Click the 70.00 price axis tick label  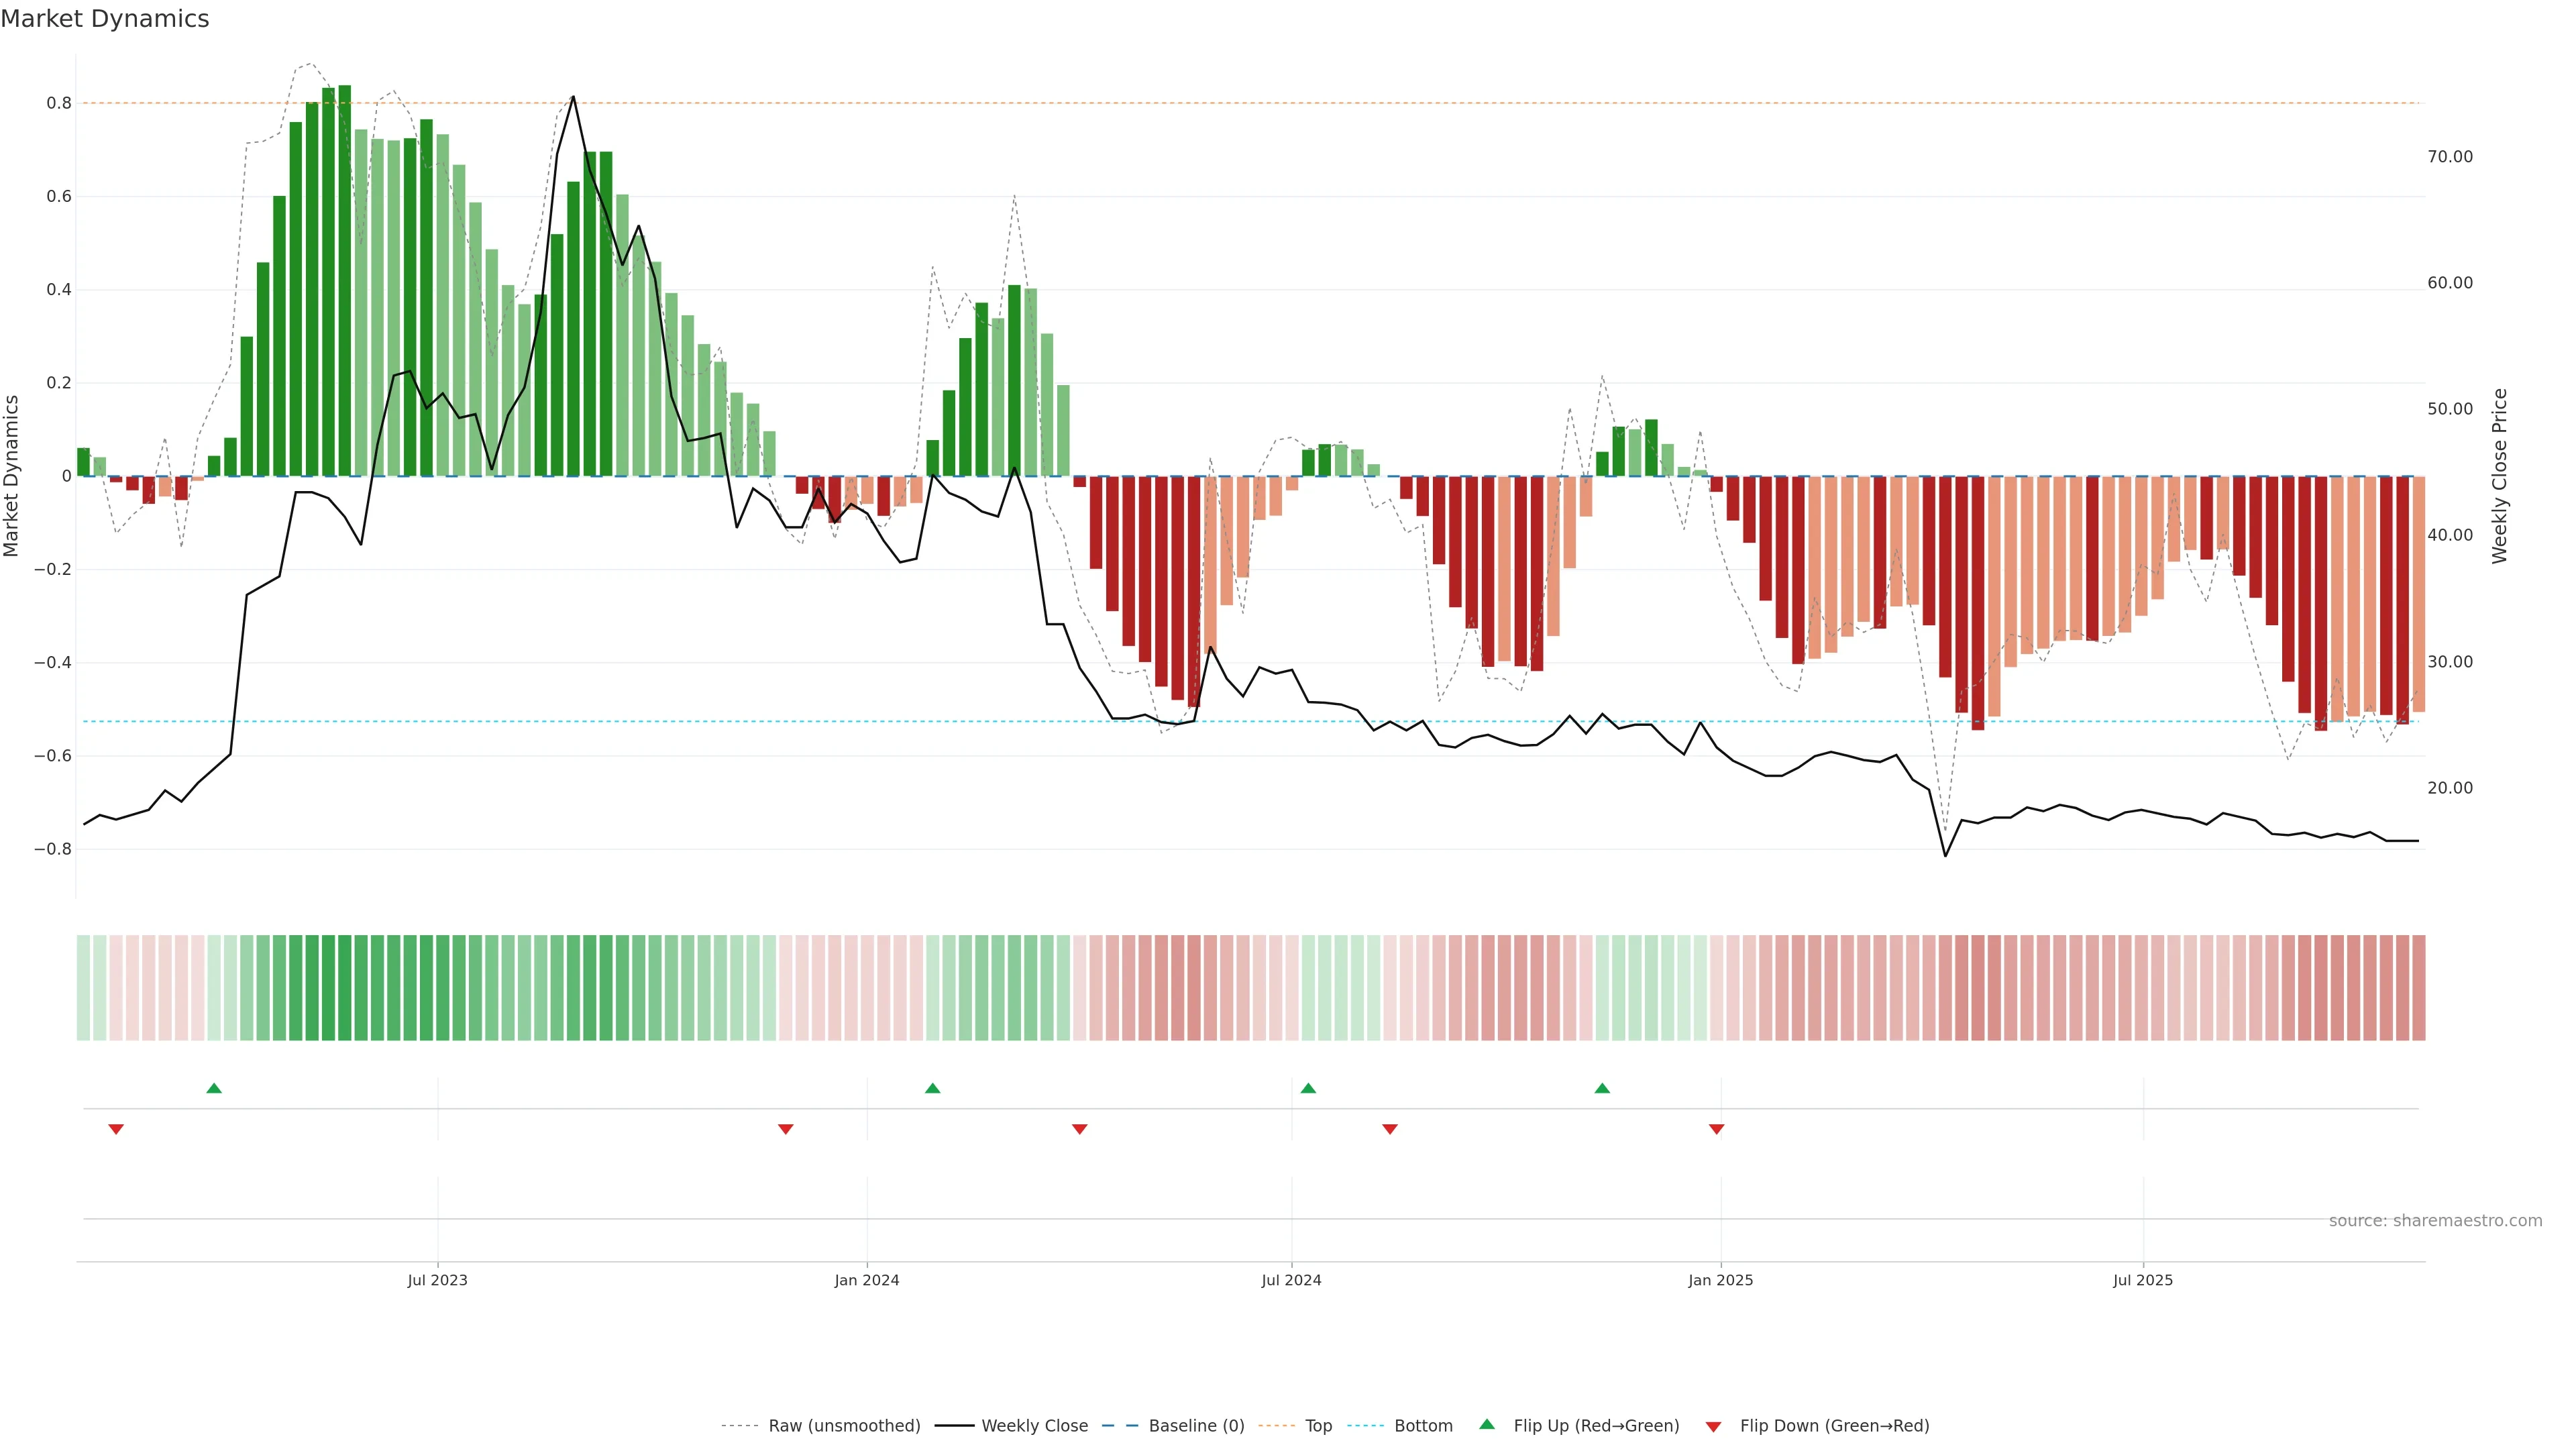[2449, 157]
